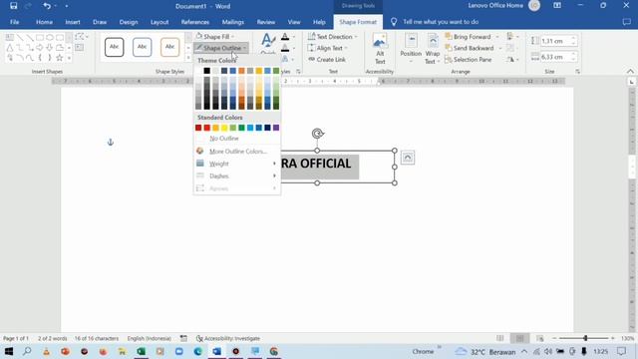This screenshot has height=359, width=638.
Task: Click the English (Indonesia) language status
Action: pos(149,338)
